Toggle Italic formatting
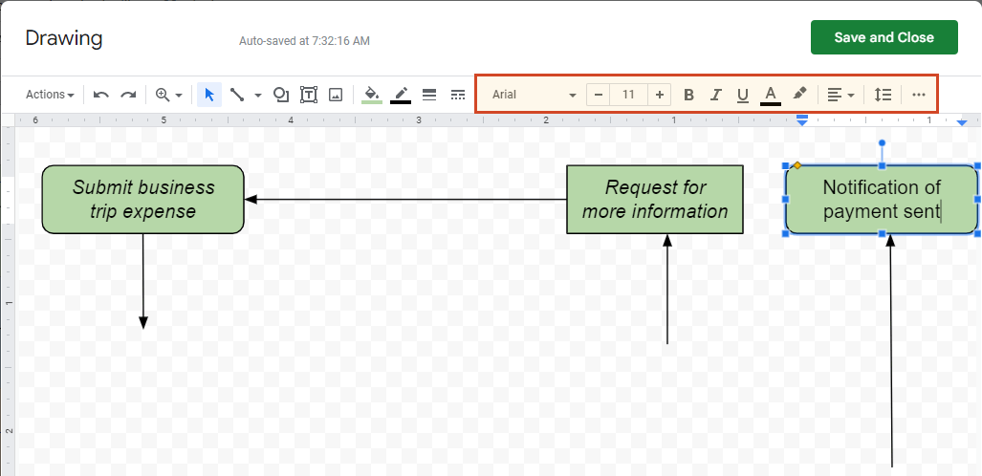Screen dimensions: 982x476 715,95
